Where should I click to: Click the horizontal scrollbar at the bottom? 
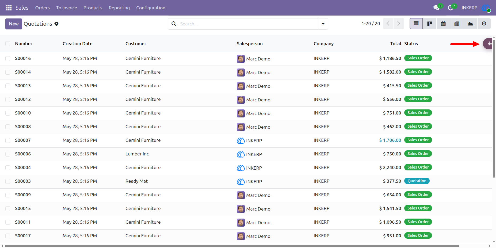[x=232, y=246]
